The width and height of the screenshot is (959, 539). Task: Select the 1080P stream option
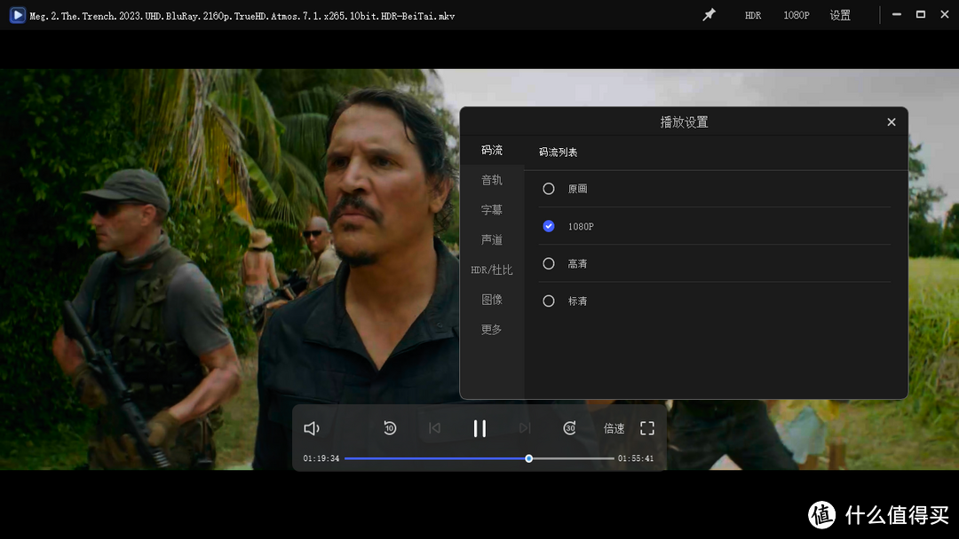click(x=714, y=226)
